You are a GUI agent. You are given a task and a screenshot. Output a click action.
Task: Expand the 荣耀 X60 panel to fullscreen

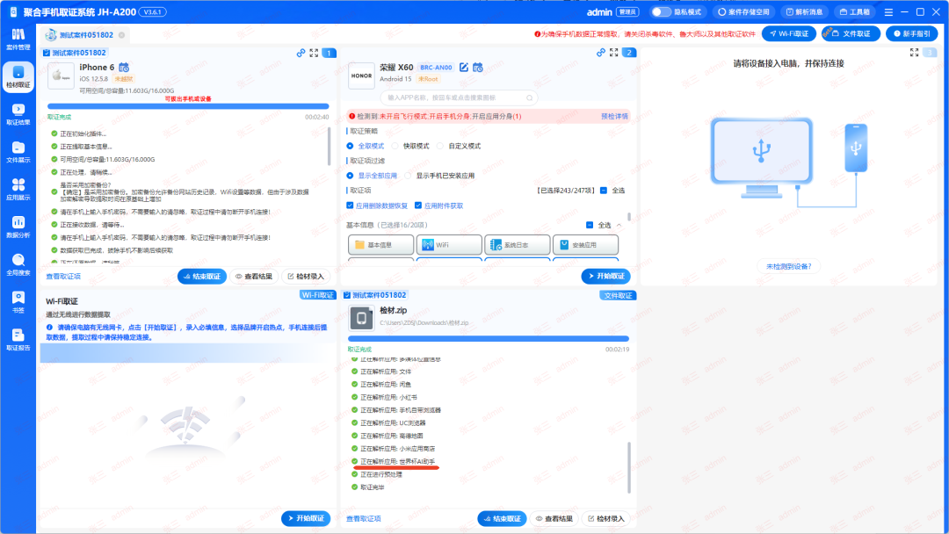[x=613, y=53]
